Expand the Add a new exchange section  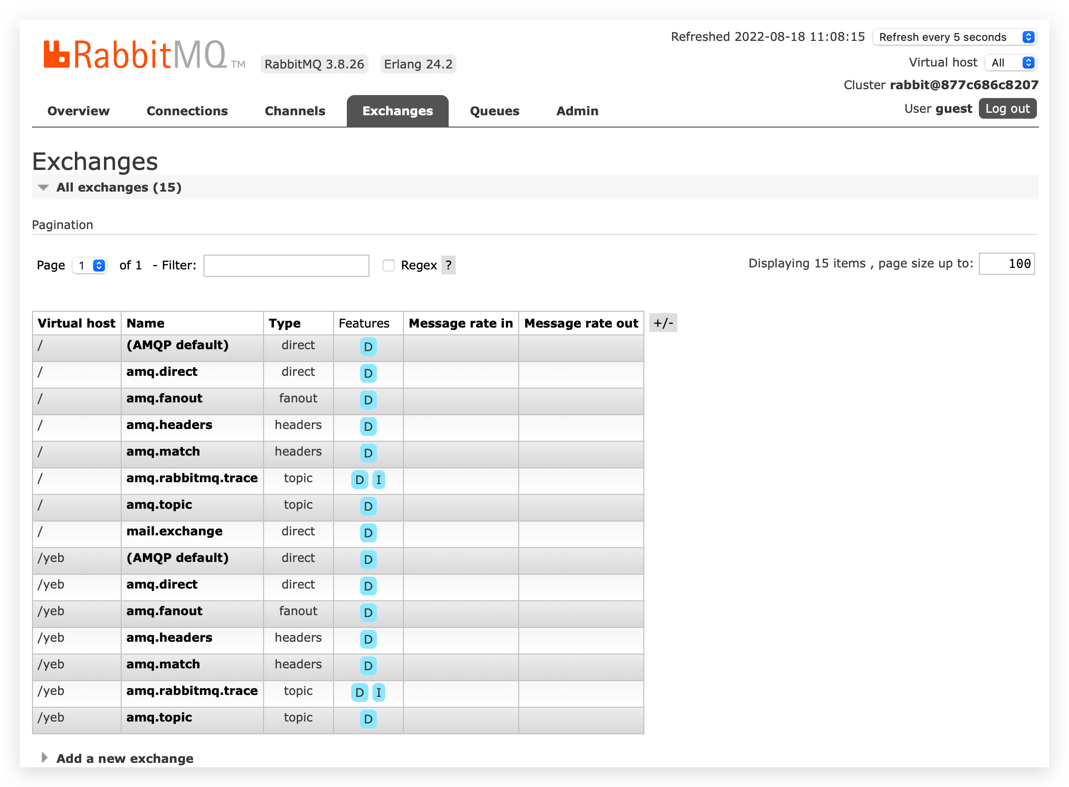(124, 758)
